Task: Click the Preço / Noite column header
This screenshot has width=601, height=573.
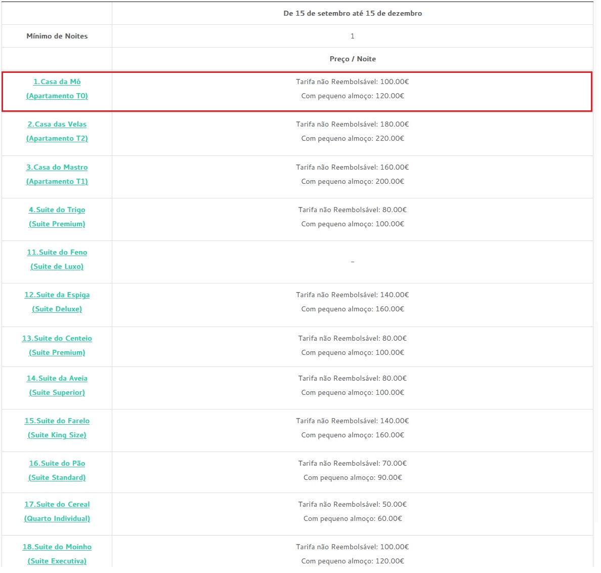Action: (353, 59)
